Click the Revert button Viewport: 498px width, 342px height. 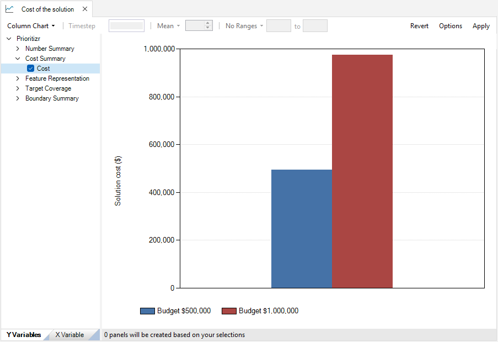(x=419, y=26)
